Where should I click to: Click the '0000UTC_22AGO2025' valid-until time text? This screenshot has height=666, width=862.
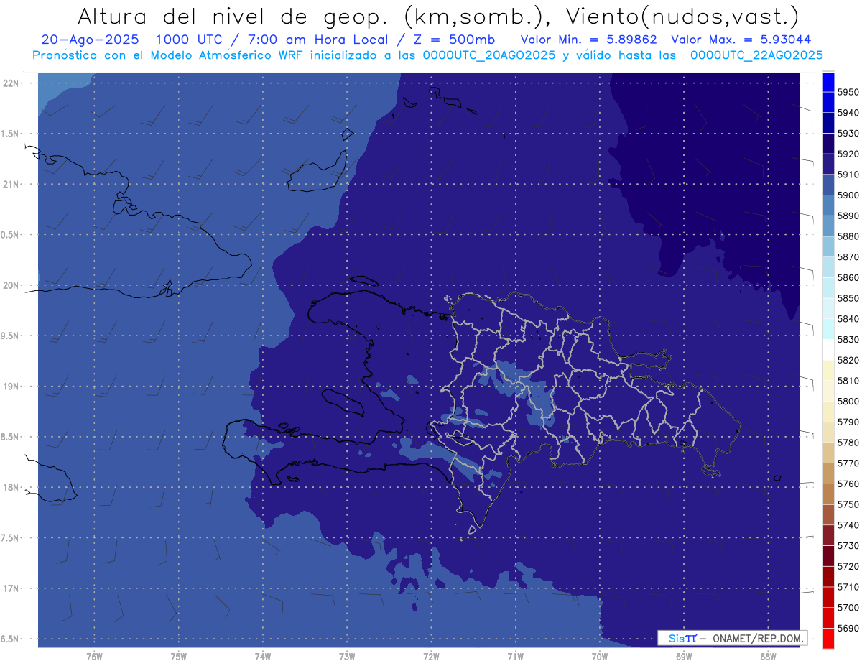[756, 55]
